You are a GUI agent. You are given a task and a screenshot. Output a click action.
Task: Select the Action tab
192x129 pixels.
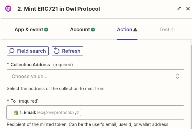[124, 30]
